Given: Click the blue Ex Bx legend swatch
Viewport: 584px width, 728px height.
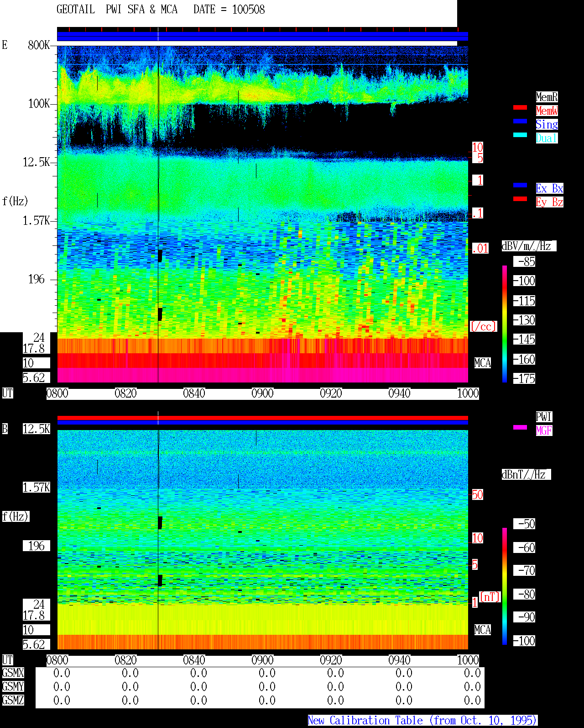Looking at the screenshot, I should [x=520, y=185].
